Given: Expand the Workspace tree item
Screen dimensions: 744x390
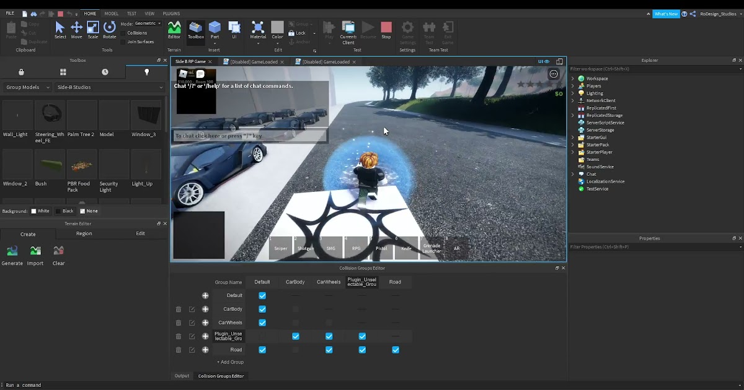Looking at the screenshot, I should coord(573,78).
